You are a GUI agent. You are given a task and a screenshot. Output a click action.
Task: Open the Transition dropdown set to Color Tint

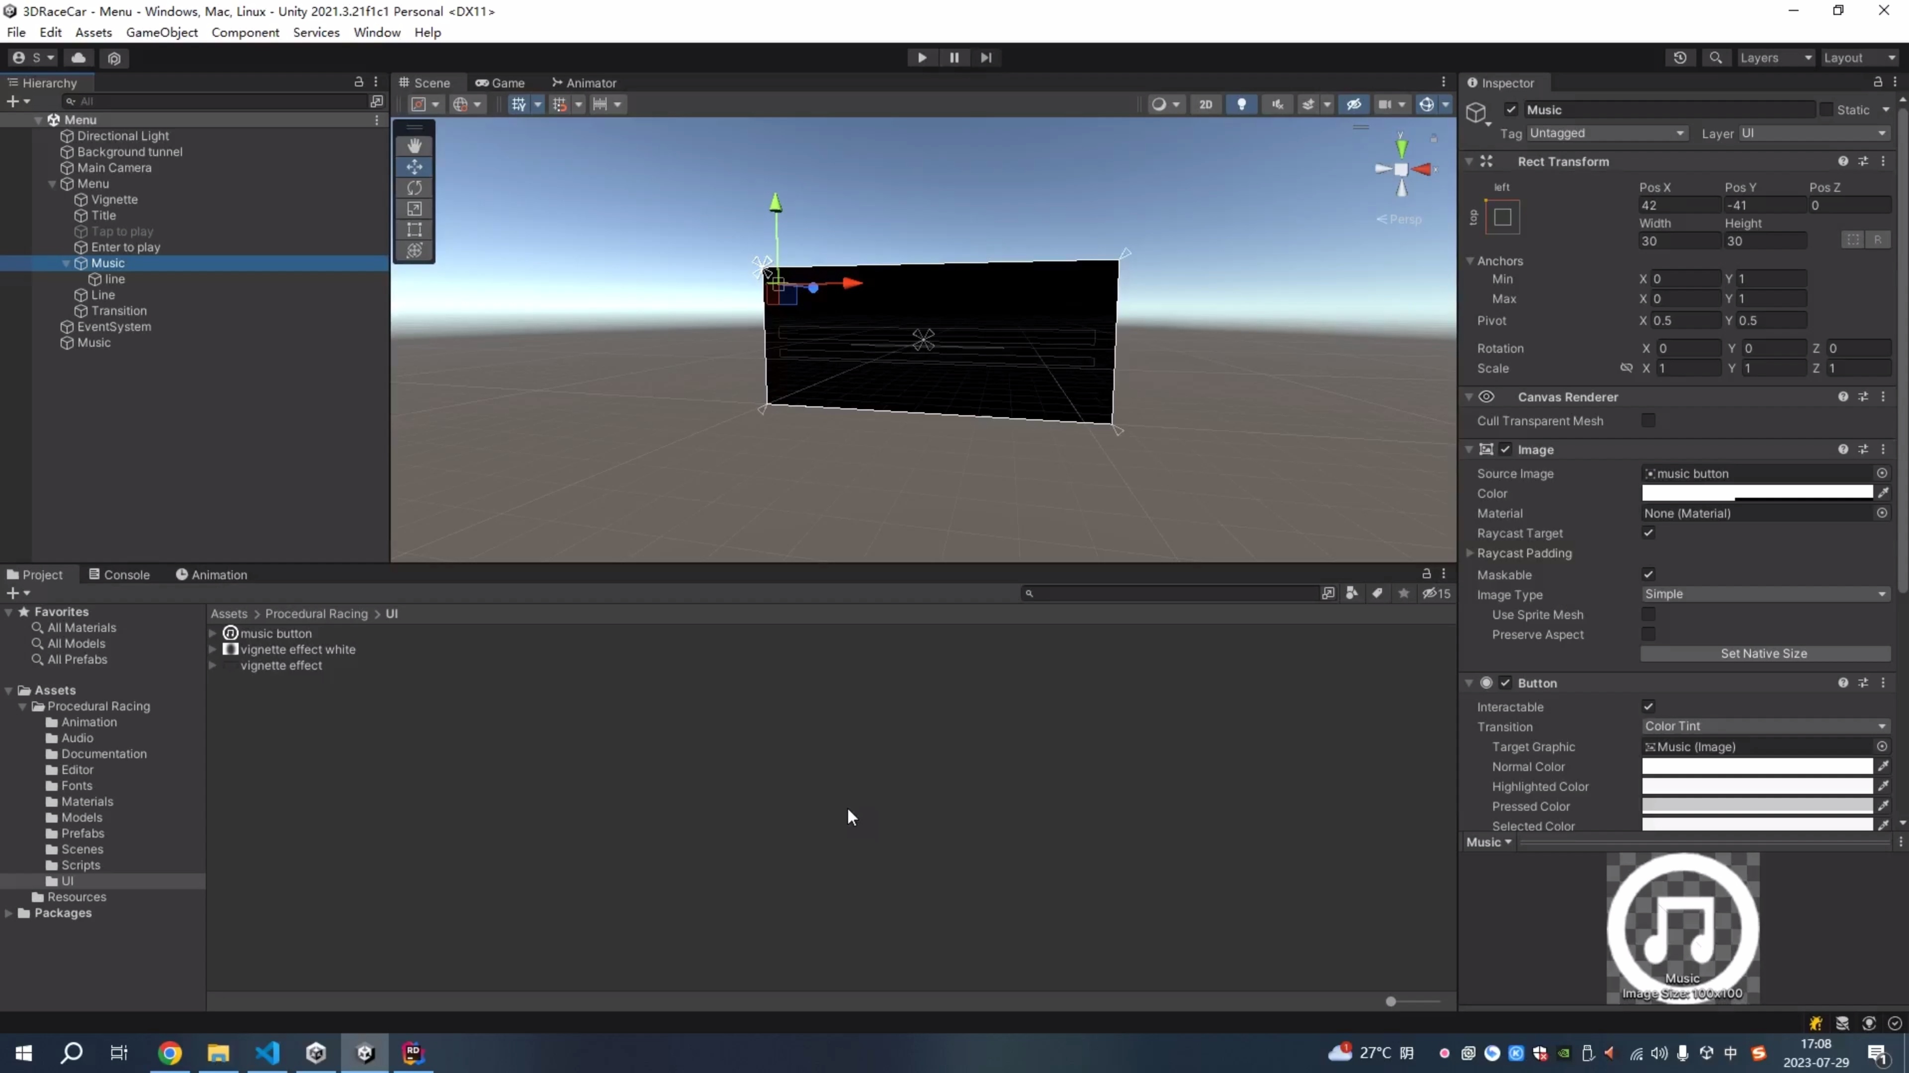click(x=1764, y=726)
